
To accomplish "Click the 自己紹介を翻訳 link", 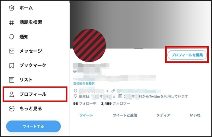I will click(84, 83).
